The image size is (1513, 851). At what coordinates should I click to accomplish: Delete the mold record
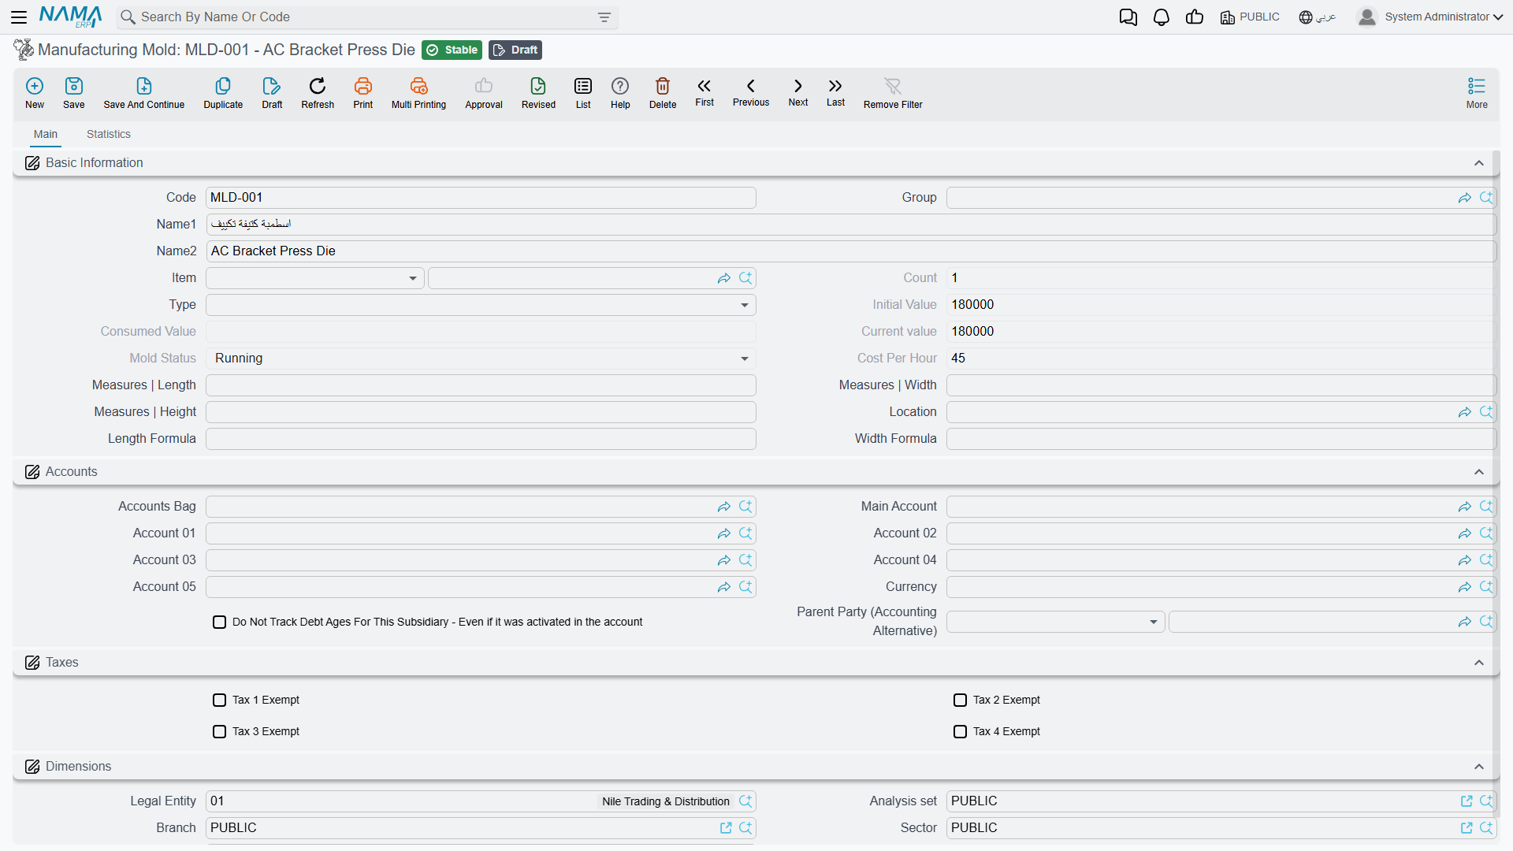point(663,92)
